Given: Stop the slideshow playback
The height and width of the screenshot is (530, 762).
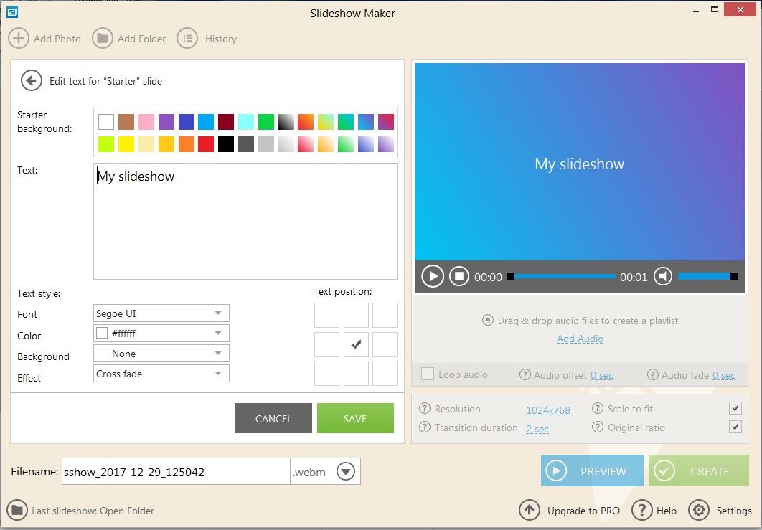Looking at the screenshot, I should pos(458,275).
